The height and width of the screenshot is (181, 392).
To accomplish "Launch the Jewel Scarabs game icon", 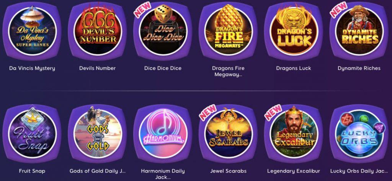I will coord(228,134).
